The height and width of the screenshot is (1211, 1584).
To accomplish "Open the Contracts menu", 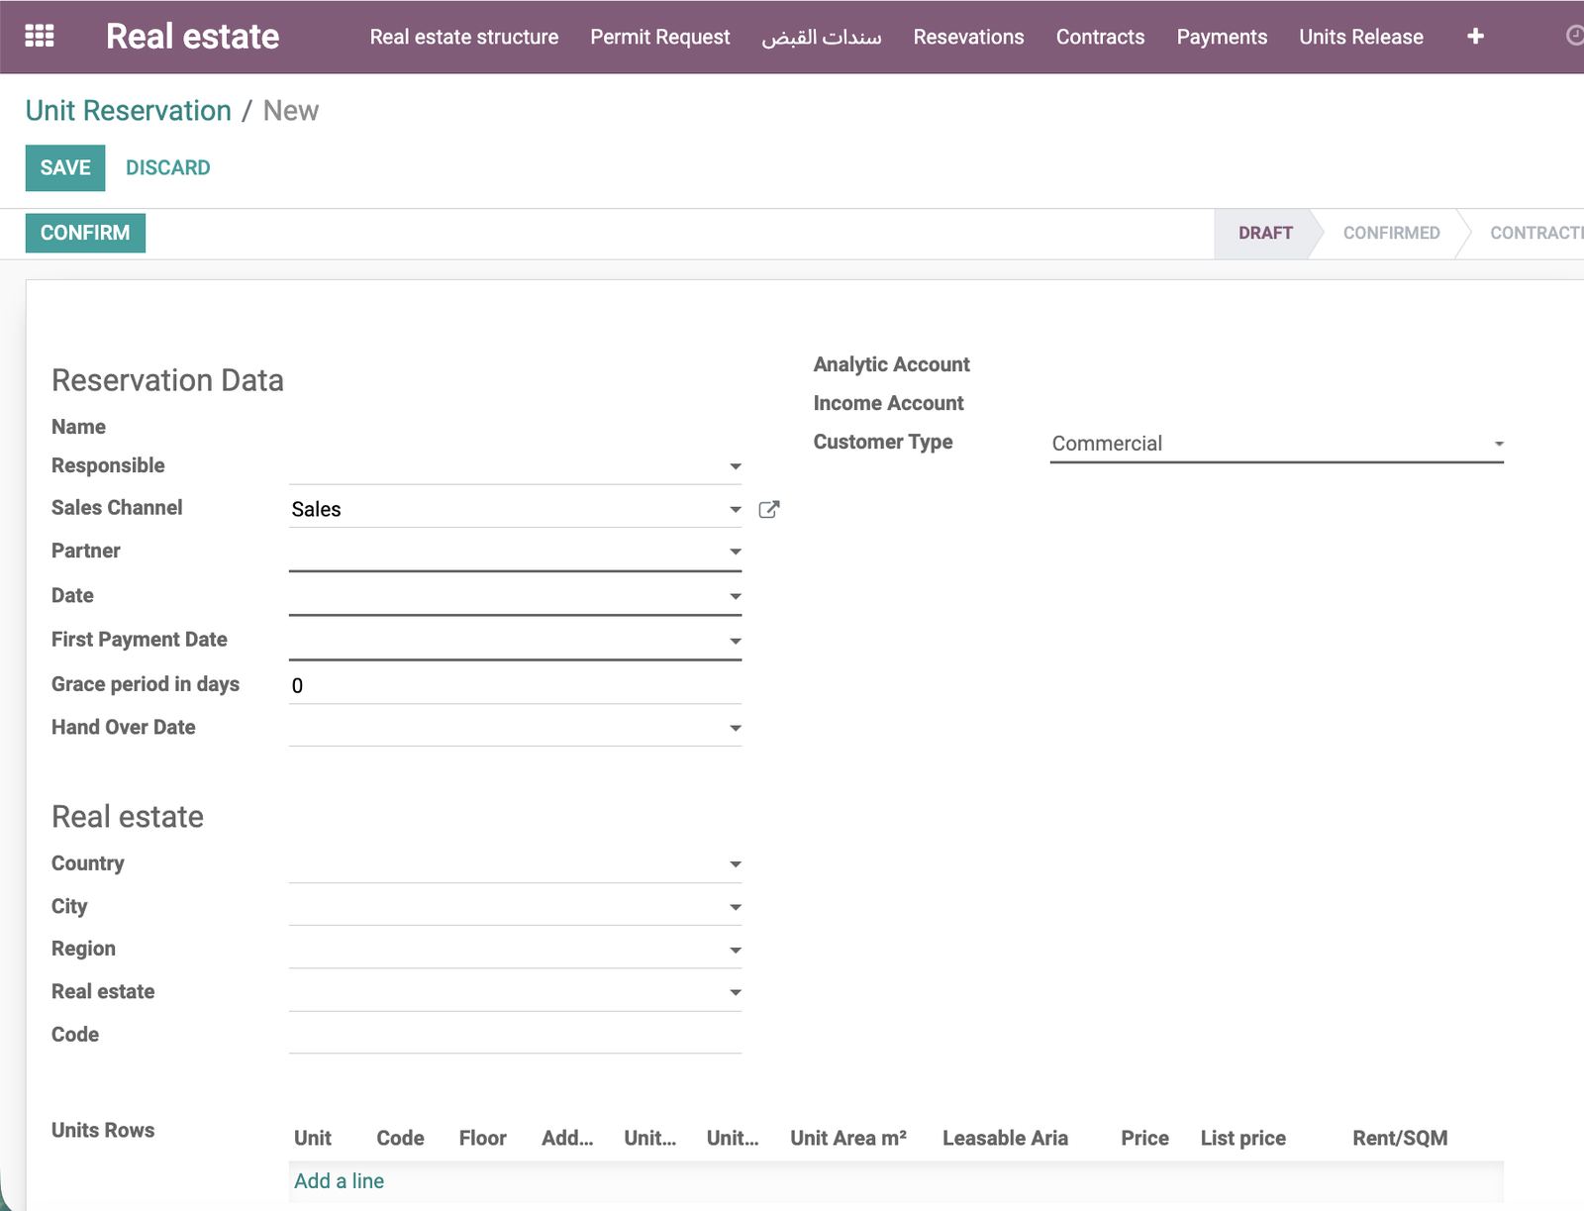I will (1100, 37).
